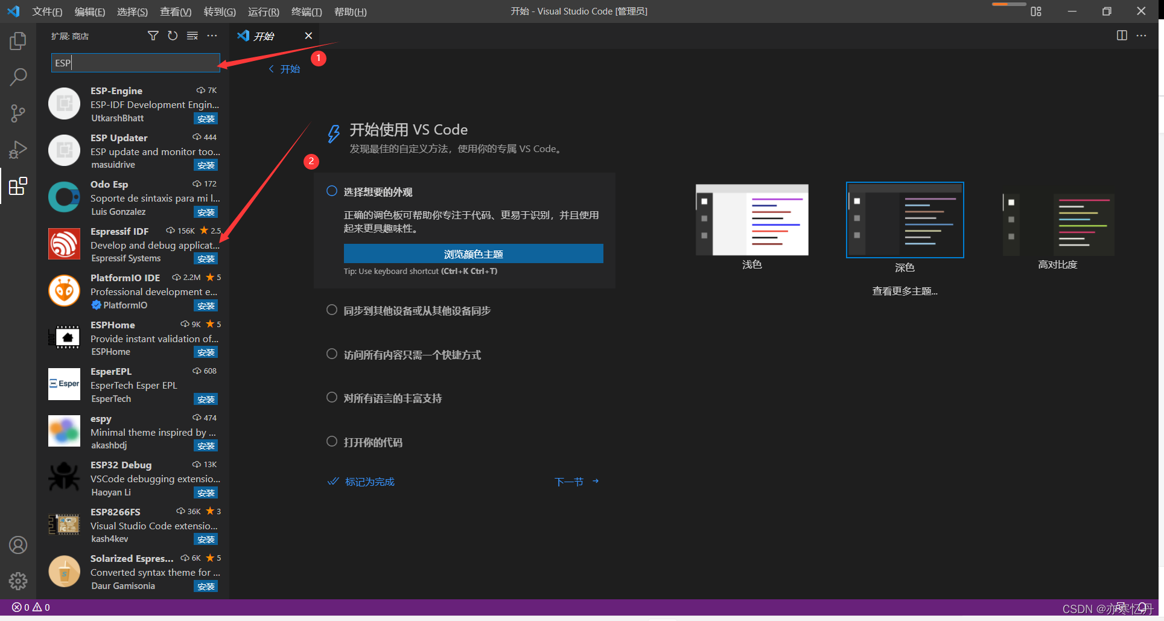Open editor more actions menu
Screen dimensions: 1164x621
tap(1141, 36)
